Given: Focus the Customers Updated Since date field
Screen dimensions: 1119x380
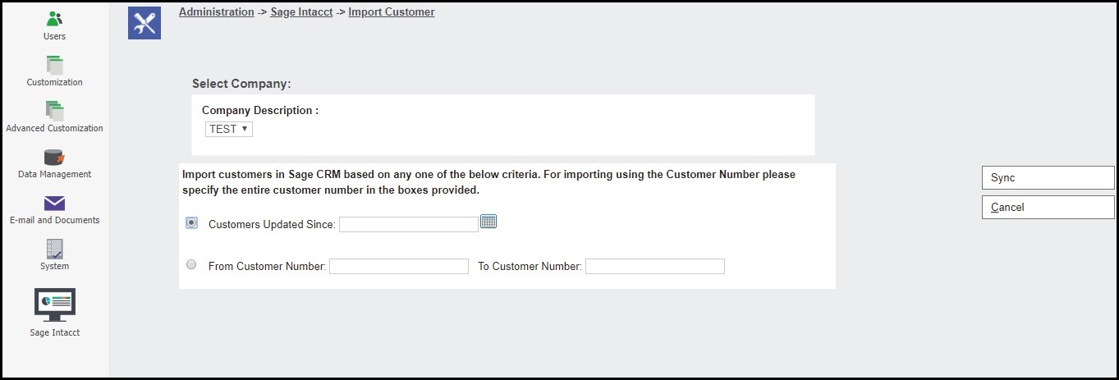Looking at the screenshot, I should 409,225.
